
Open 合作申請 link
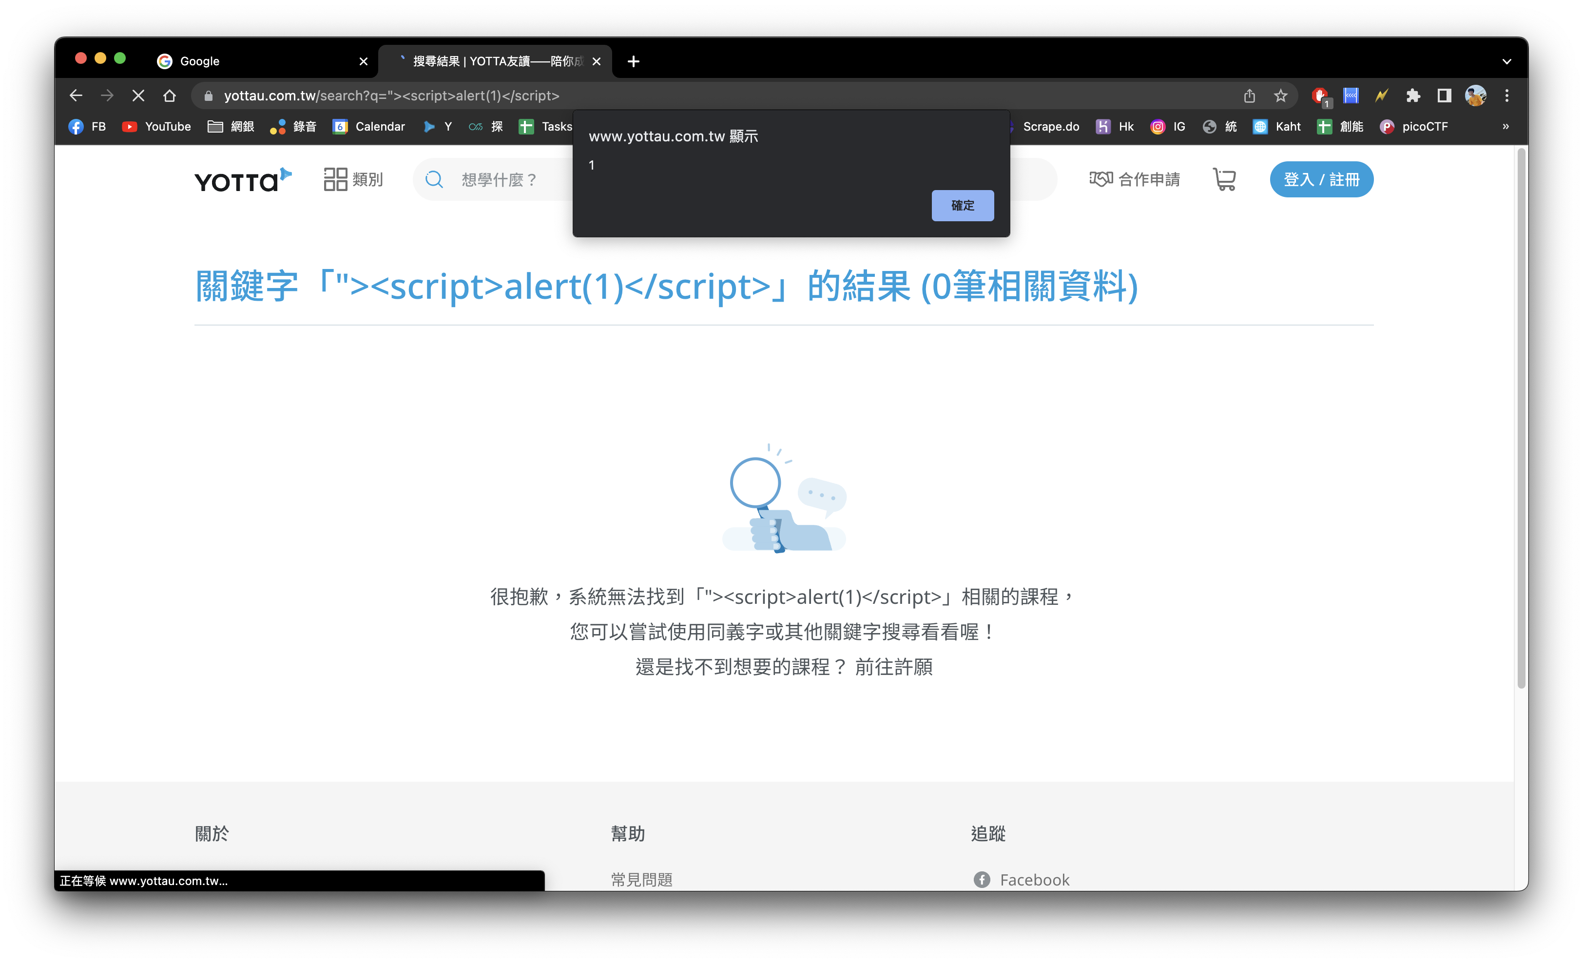tap(1135, 179)
